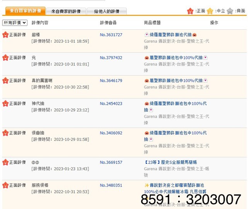The height and width of the screenshot is (209, 248).
Task: Click the yellow neutral rating flower icon in legend
Action: [x=210, y=11]
